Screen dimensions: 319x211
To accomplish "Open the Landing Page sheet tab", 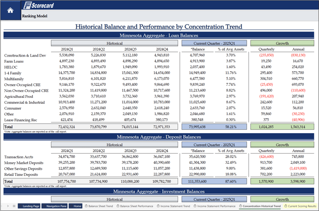I will pos(31,206).
